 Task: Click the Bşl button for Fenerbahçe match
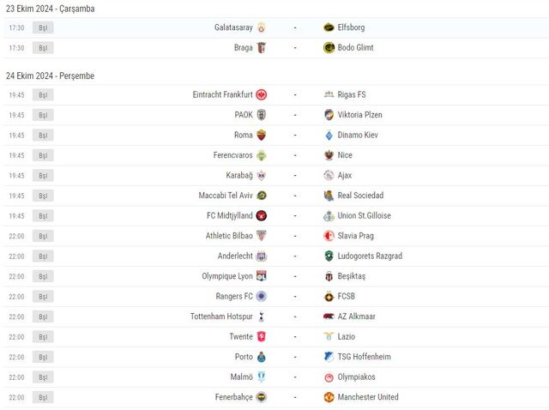point(43,397)
